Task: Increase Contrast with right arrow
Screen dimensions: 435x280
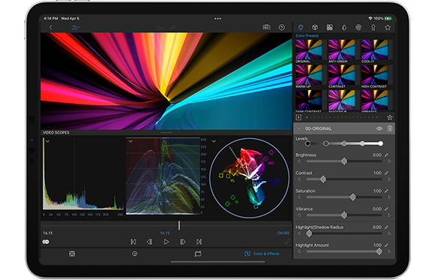Action: 389,179
